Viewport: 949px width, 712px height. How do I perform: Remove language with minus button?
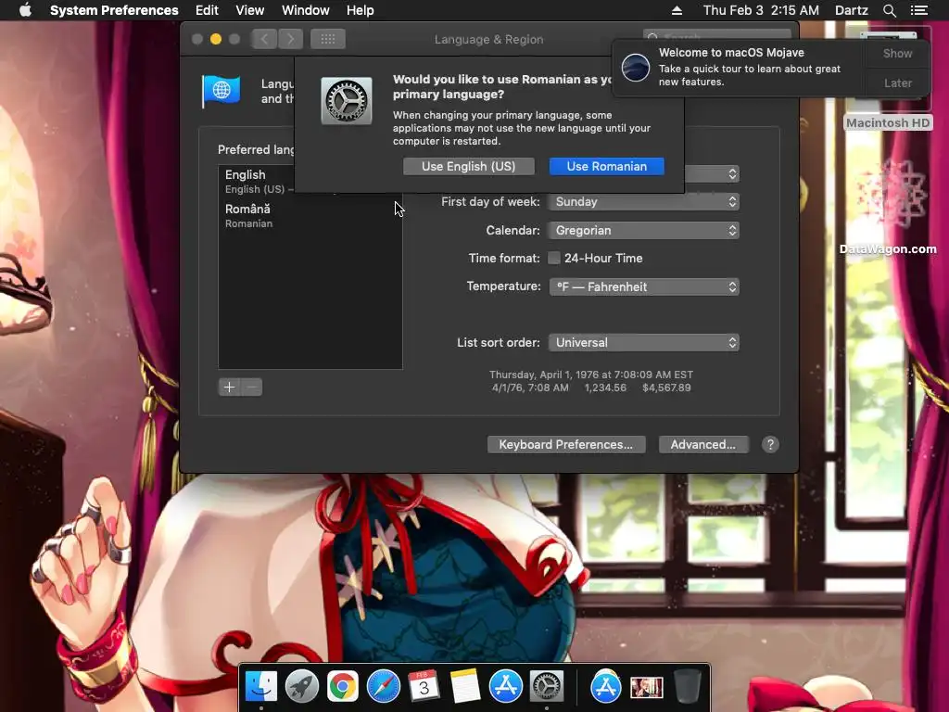tap(252, 388)
